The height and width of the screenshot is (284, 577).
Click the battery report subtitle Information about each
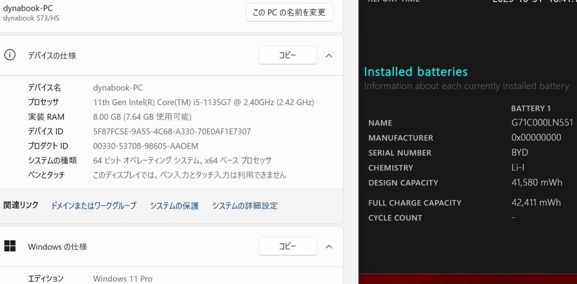point(466,86)
